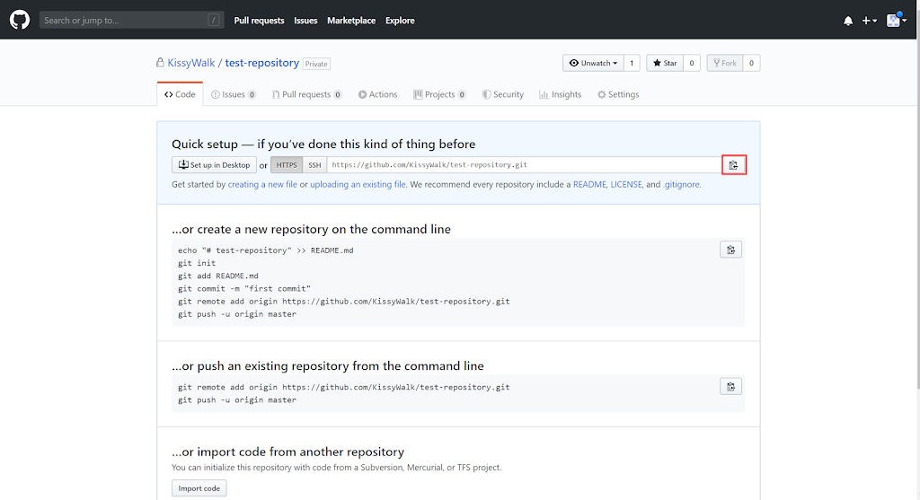Screen dimensions: 920x500
Task: Open the KissyWalk owner profile link
Action: (x=191, y=63)
